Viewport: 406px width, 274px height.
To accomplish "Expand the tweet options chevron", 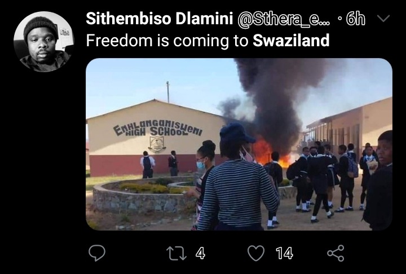I will [383, 19].
